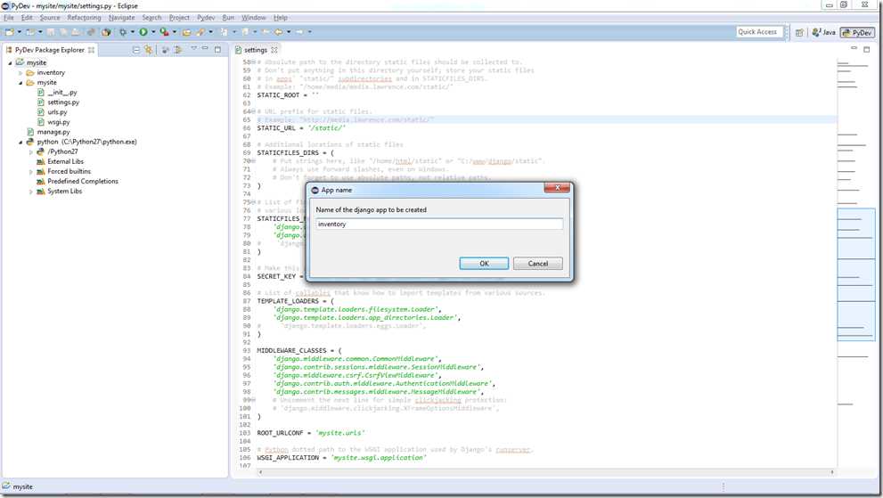The width and height of the screenshot is (883, 498).
Task: Click the green Run button icon
Action: coord(143,32)
